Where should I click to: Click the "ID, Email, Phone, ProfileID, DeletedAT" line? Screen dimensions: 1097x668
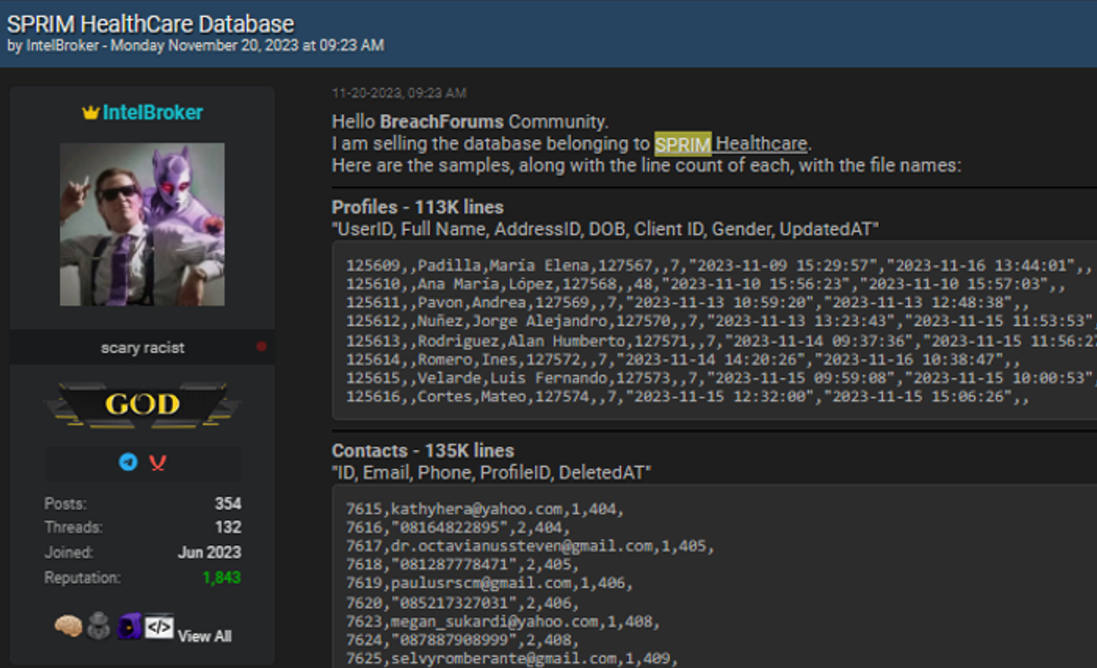491,472
